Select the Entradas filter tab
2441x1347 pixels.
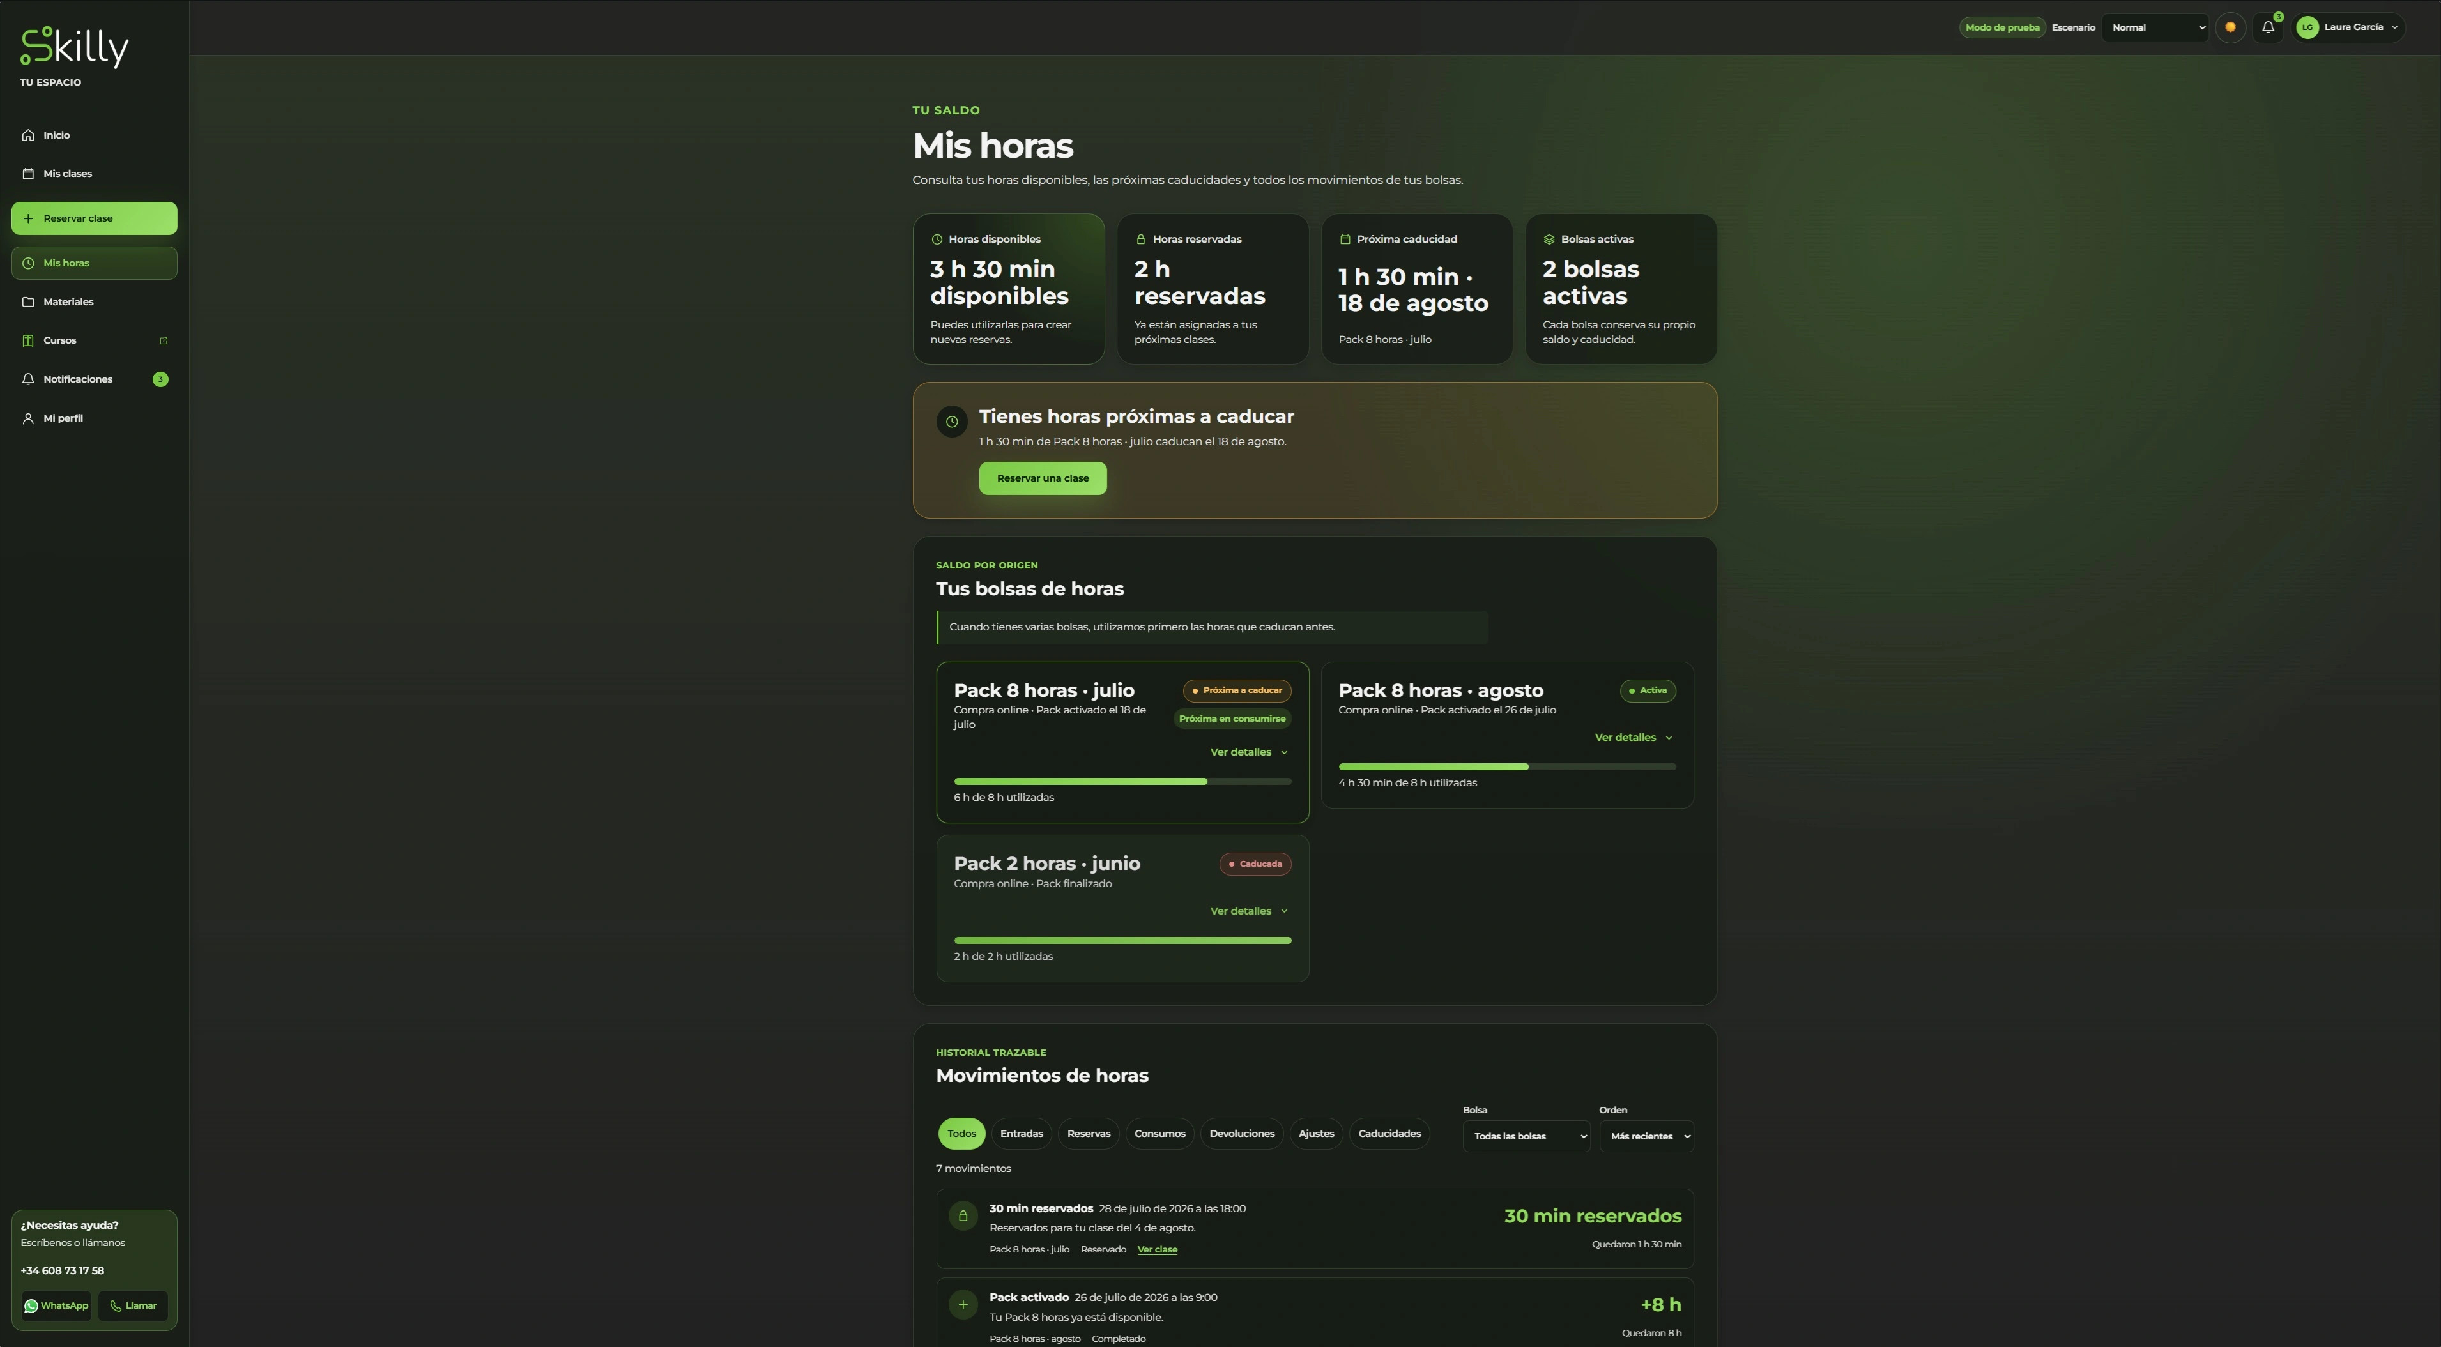[x=1022, y=1134]
